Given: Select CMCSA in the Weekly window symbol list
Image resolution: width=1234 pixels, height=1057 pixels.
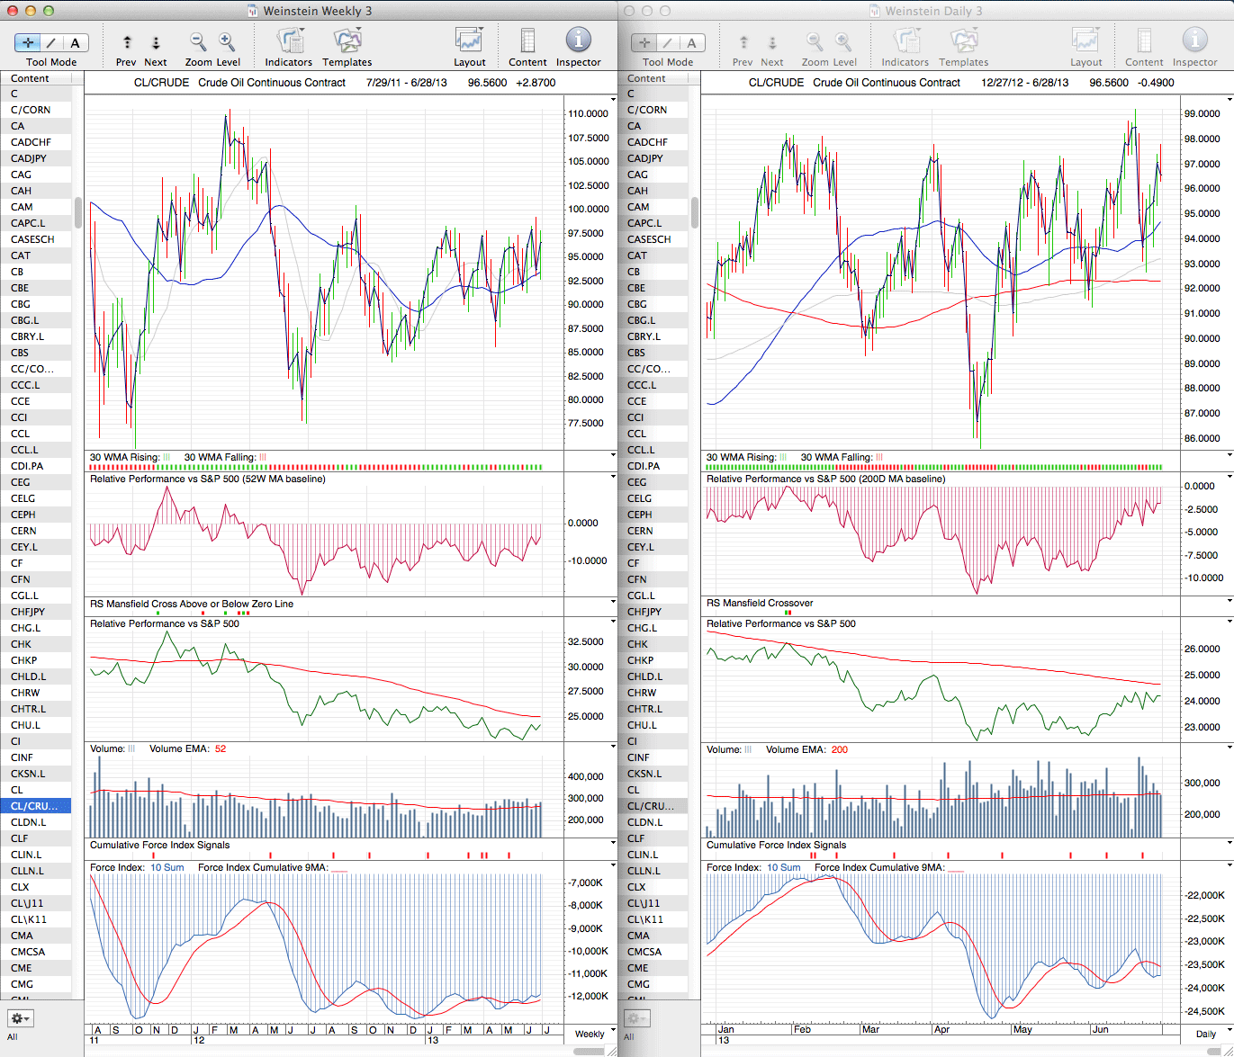Looking at the screenshot, I should pos(28,952).
